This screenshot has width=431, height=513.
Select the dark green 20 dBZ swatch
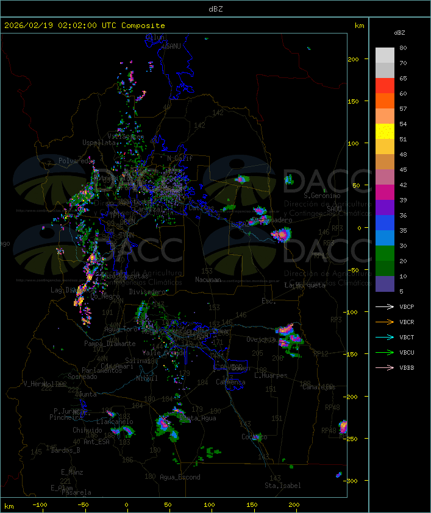[385, 268]
